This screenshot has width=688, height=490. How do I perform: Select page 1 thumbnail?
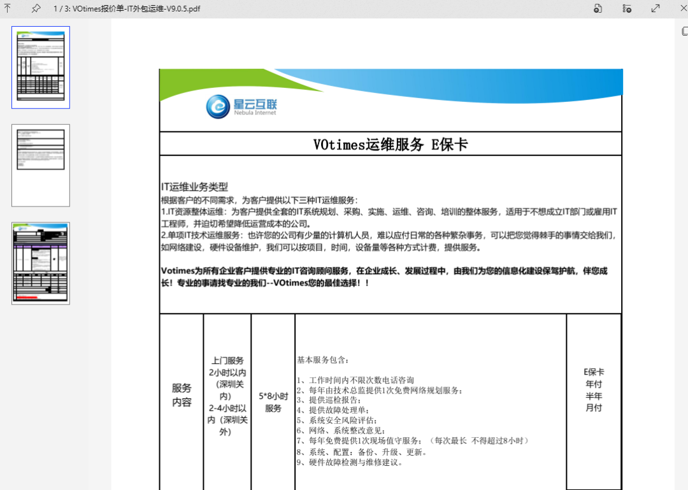pyautogui.click(x=40, y=67)
